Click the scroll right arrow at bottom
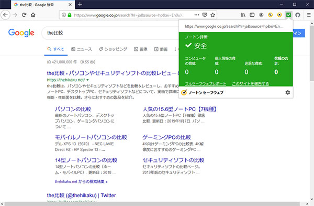The image size is (314, 206). [x=307, y=204]
